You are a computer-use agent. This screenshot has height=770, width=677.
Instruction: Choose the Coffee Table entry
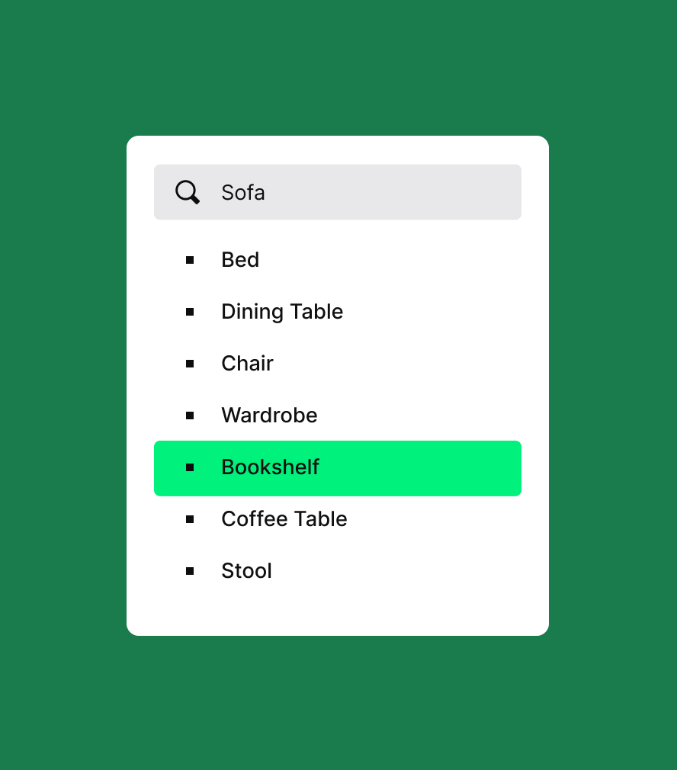click(x=338, y=519)
